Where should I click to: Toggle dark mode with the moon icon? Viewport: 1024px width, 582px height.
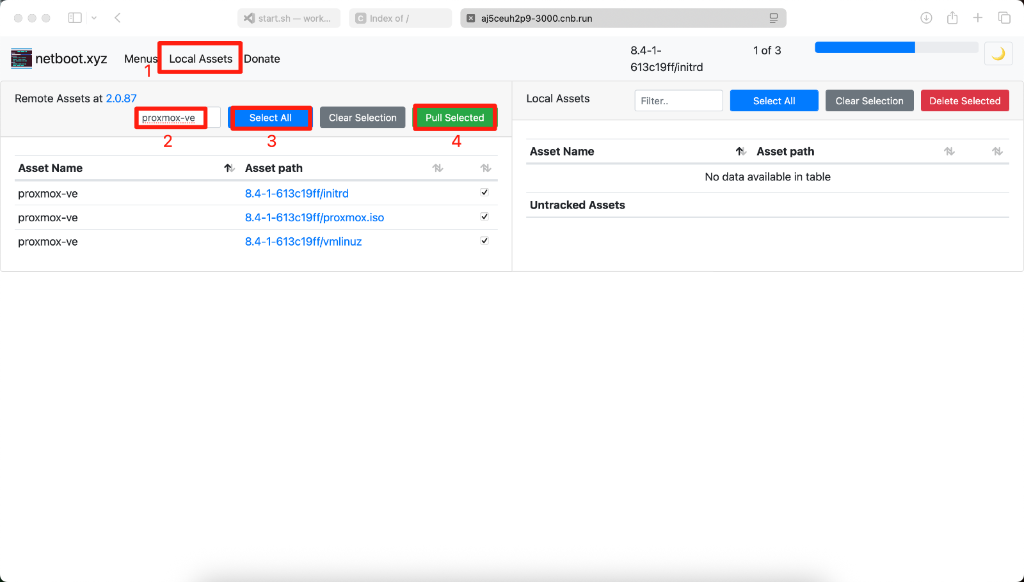[998, 54]
